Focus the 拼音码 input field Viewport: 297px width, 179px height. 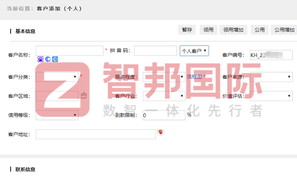click(156, 51)
